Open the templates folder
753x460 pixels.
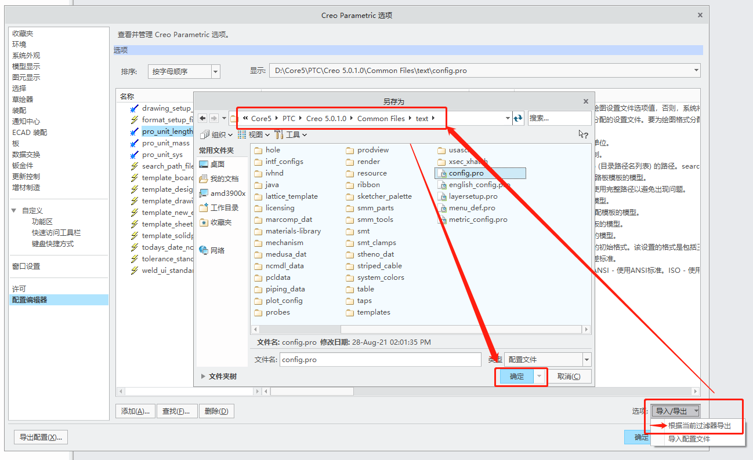click(x=368, y=312)
